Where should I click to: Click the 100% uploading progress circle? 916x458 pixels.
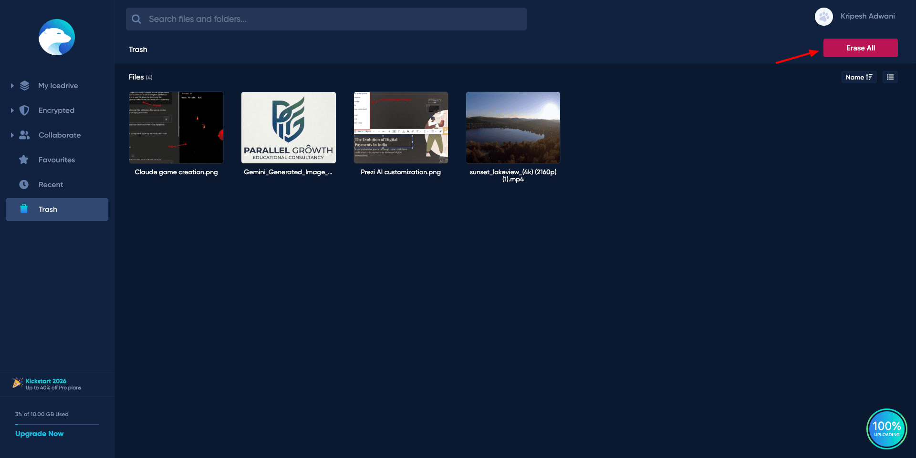pos(886,428)
